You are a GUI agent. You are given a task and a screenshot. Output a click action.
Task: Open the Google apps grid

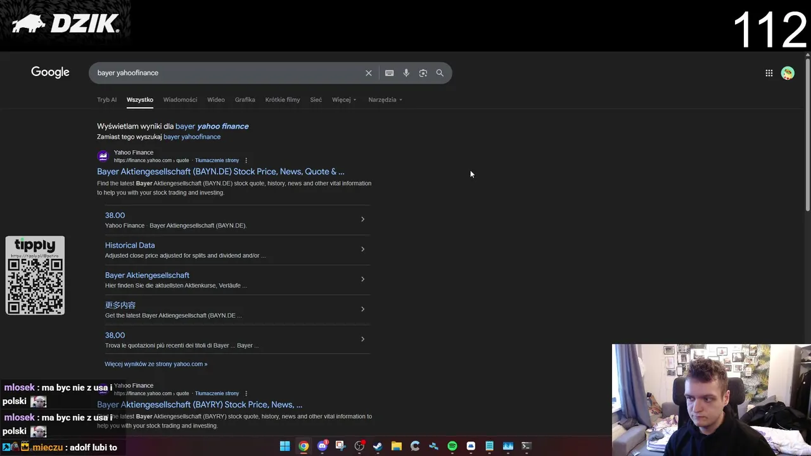(769, 73)
